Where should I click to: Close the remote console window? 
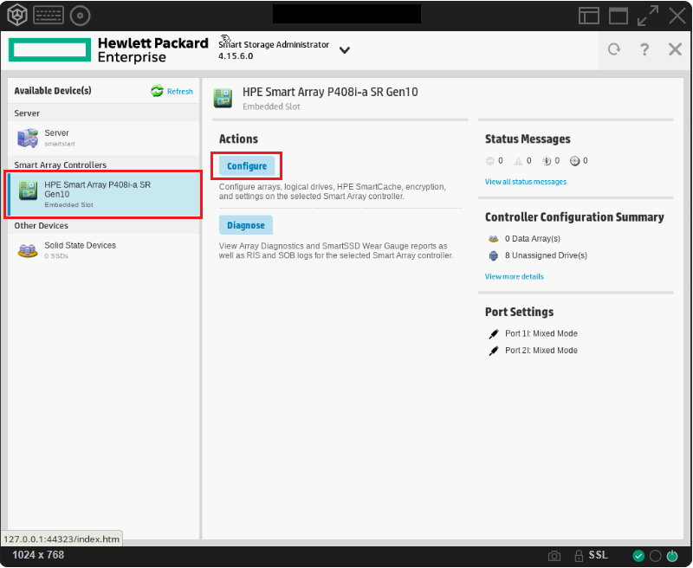tap(677, 16)
